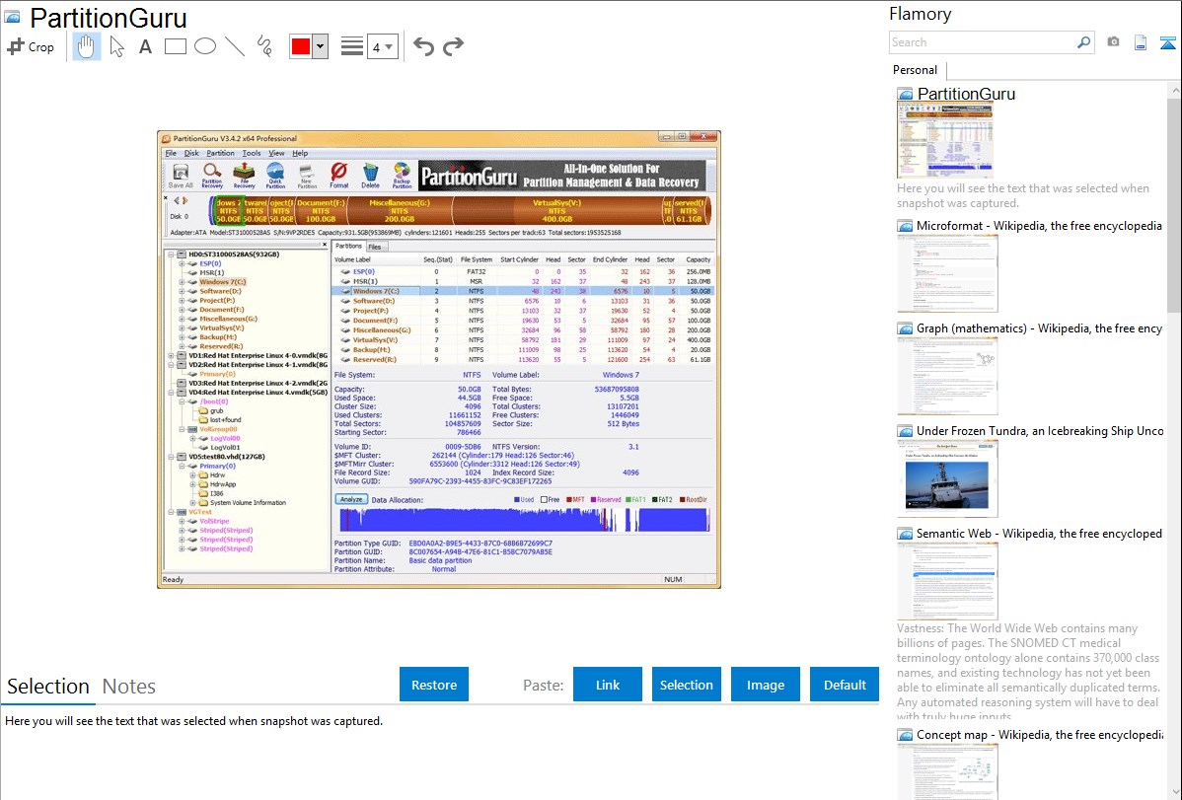The width and height of the screenshot is (1182, 800).
Task: Click the Flamory title above the search box
Action: tap(920, 14)
